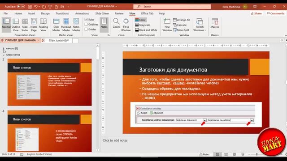Screen dimensions: 287x161
Task: Open Ribbon Display Options
Action: (x=255, y=7)
